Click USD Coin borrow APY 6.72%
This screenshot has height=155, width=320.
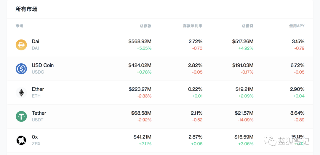pos(297,65)
